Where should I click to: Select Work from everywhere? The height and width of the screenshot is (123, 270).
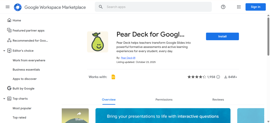click(29, 60)
